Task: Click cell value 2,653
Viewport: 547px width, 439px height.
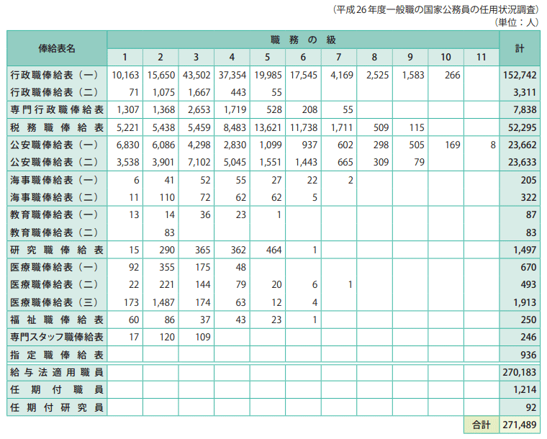Action: [x=199, y=110]
